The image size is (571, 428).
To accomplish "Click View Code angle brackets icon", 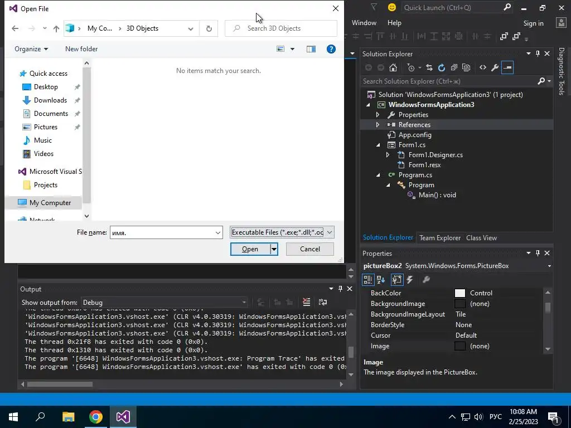I will [483, 67].
